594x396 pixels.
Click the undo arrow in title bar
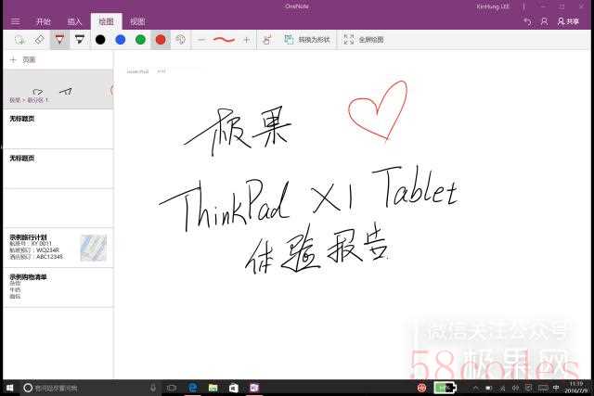tap(527, 20)
